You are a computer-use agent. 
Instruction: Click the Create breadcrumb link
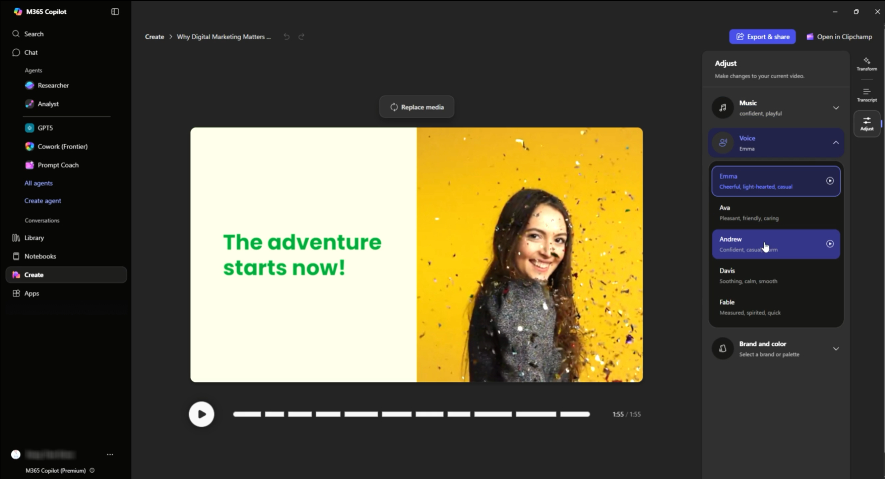coord(154,37)
